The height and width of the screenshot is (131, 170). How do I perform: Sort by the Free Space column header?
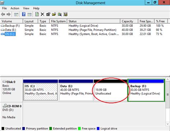(146, 21)
